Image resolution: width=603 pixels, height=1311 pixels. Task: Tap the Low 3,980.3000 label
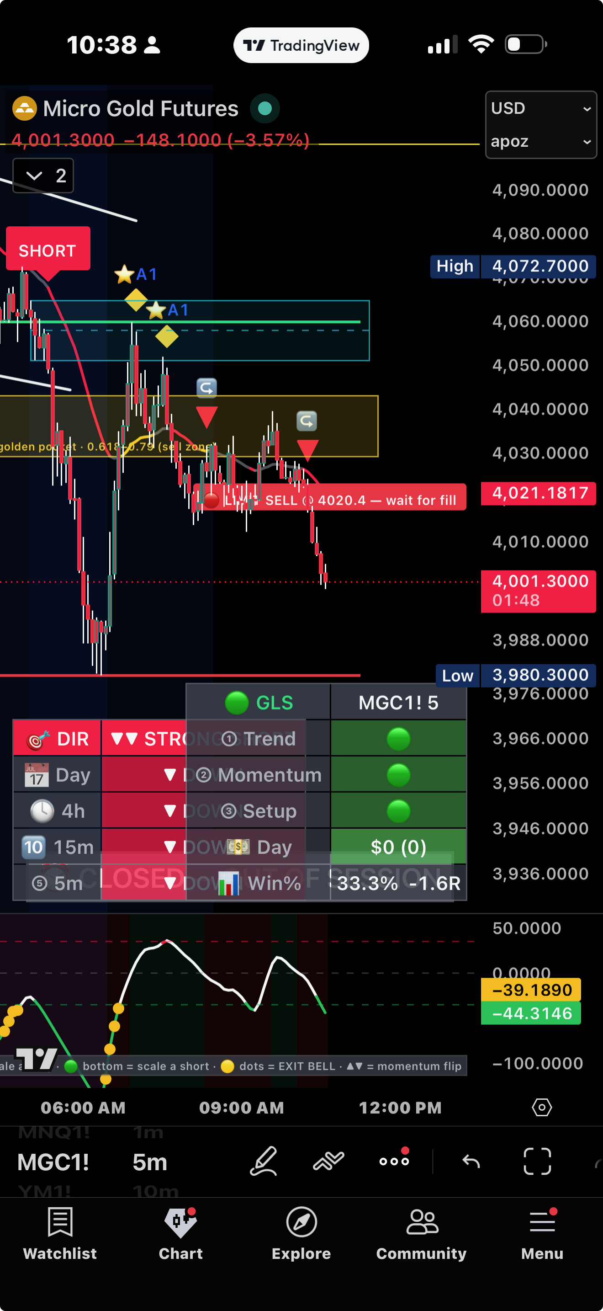pos(516,675)
